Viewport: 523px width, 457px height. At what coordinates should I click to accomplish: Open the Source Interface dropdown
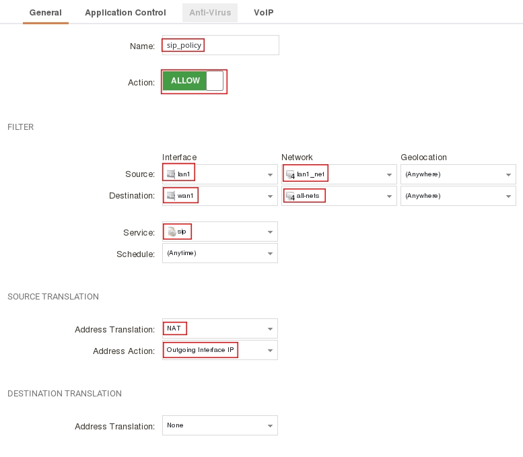coord(270,175)
